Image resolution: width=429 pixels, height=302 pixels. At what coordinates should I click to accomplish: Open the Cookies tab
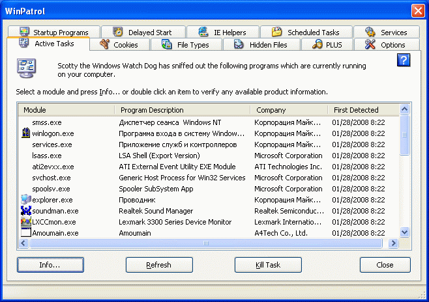[120, 44]
